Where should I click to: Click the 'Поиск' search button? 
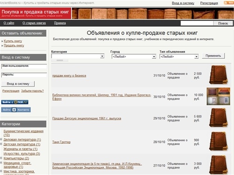pyautogui.click(x=223, y=23)
